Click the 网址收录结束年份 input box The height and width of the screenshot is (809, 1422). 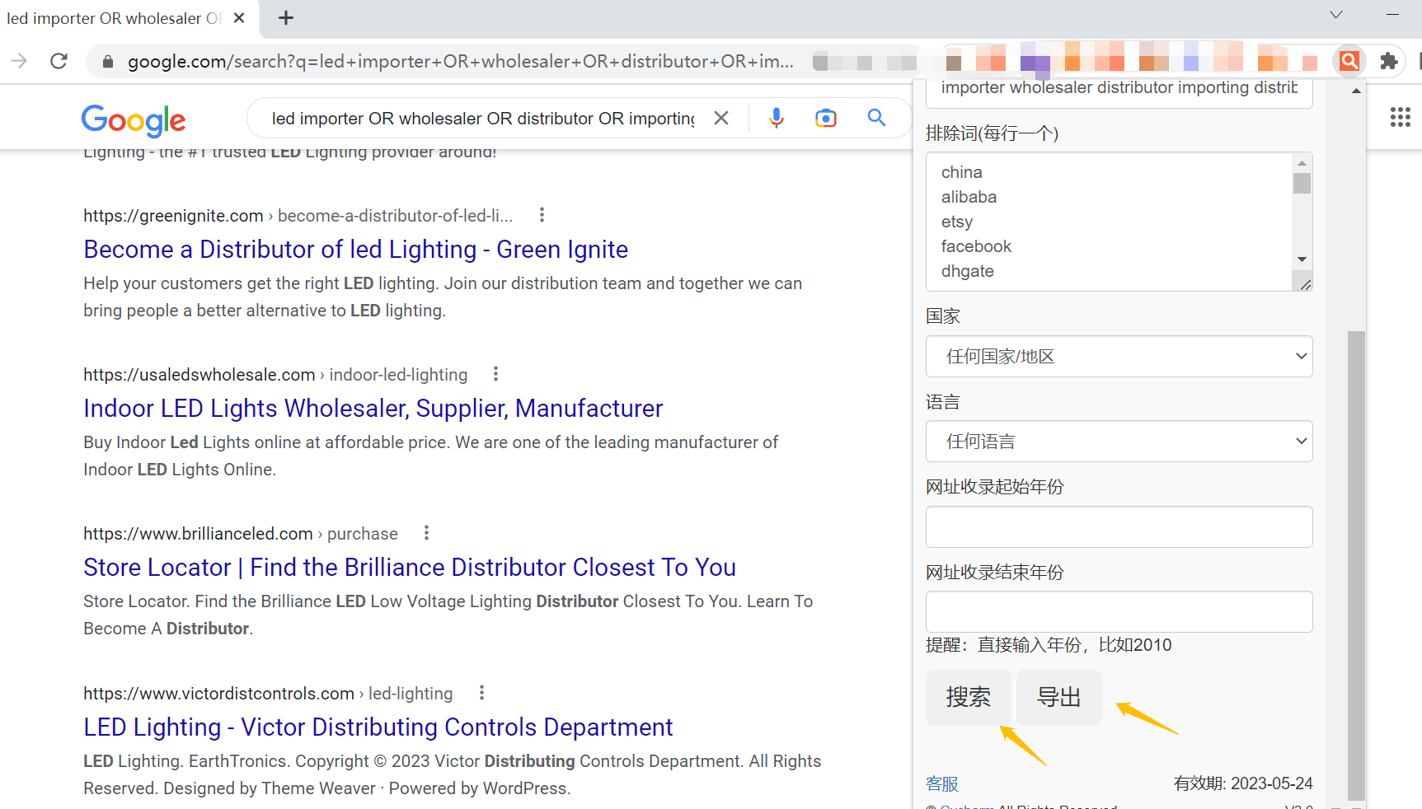pos(1119,612)
